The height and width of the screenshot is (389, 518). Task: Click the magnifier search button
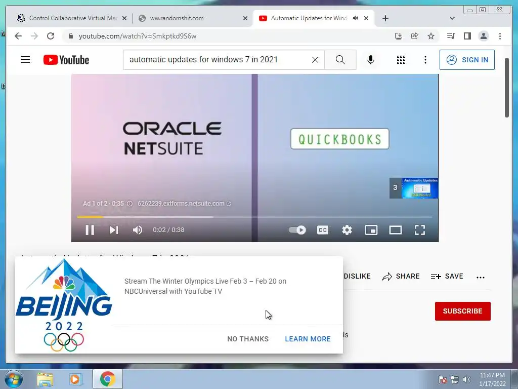340,60
